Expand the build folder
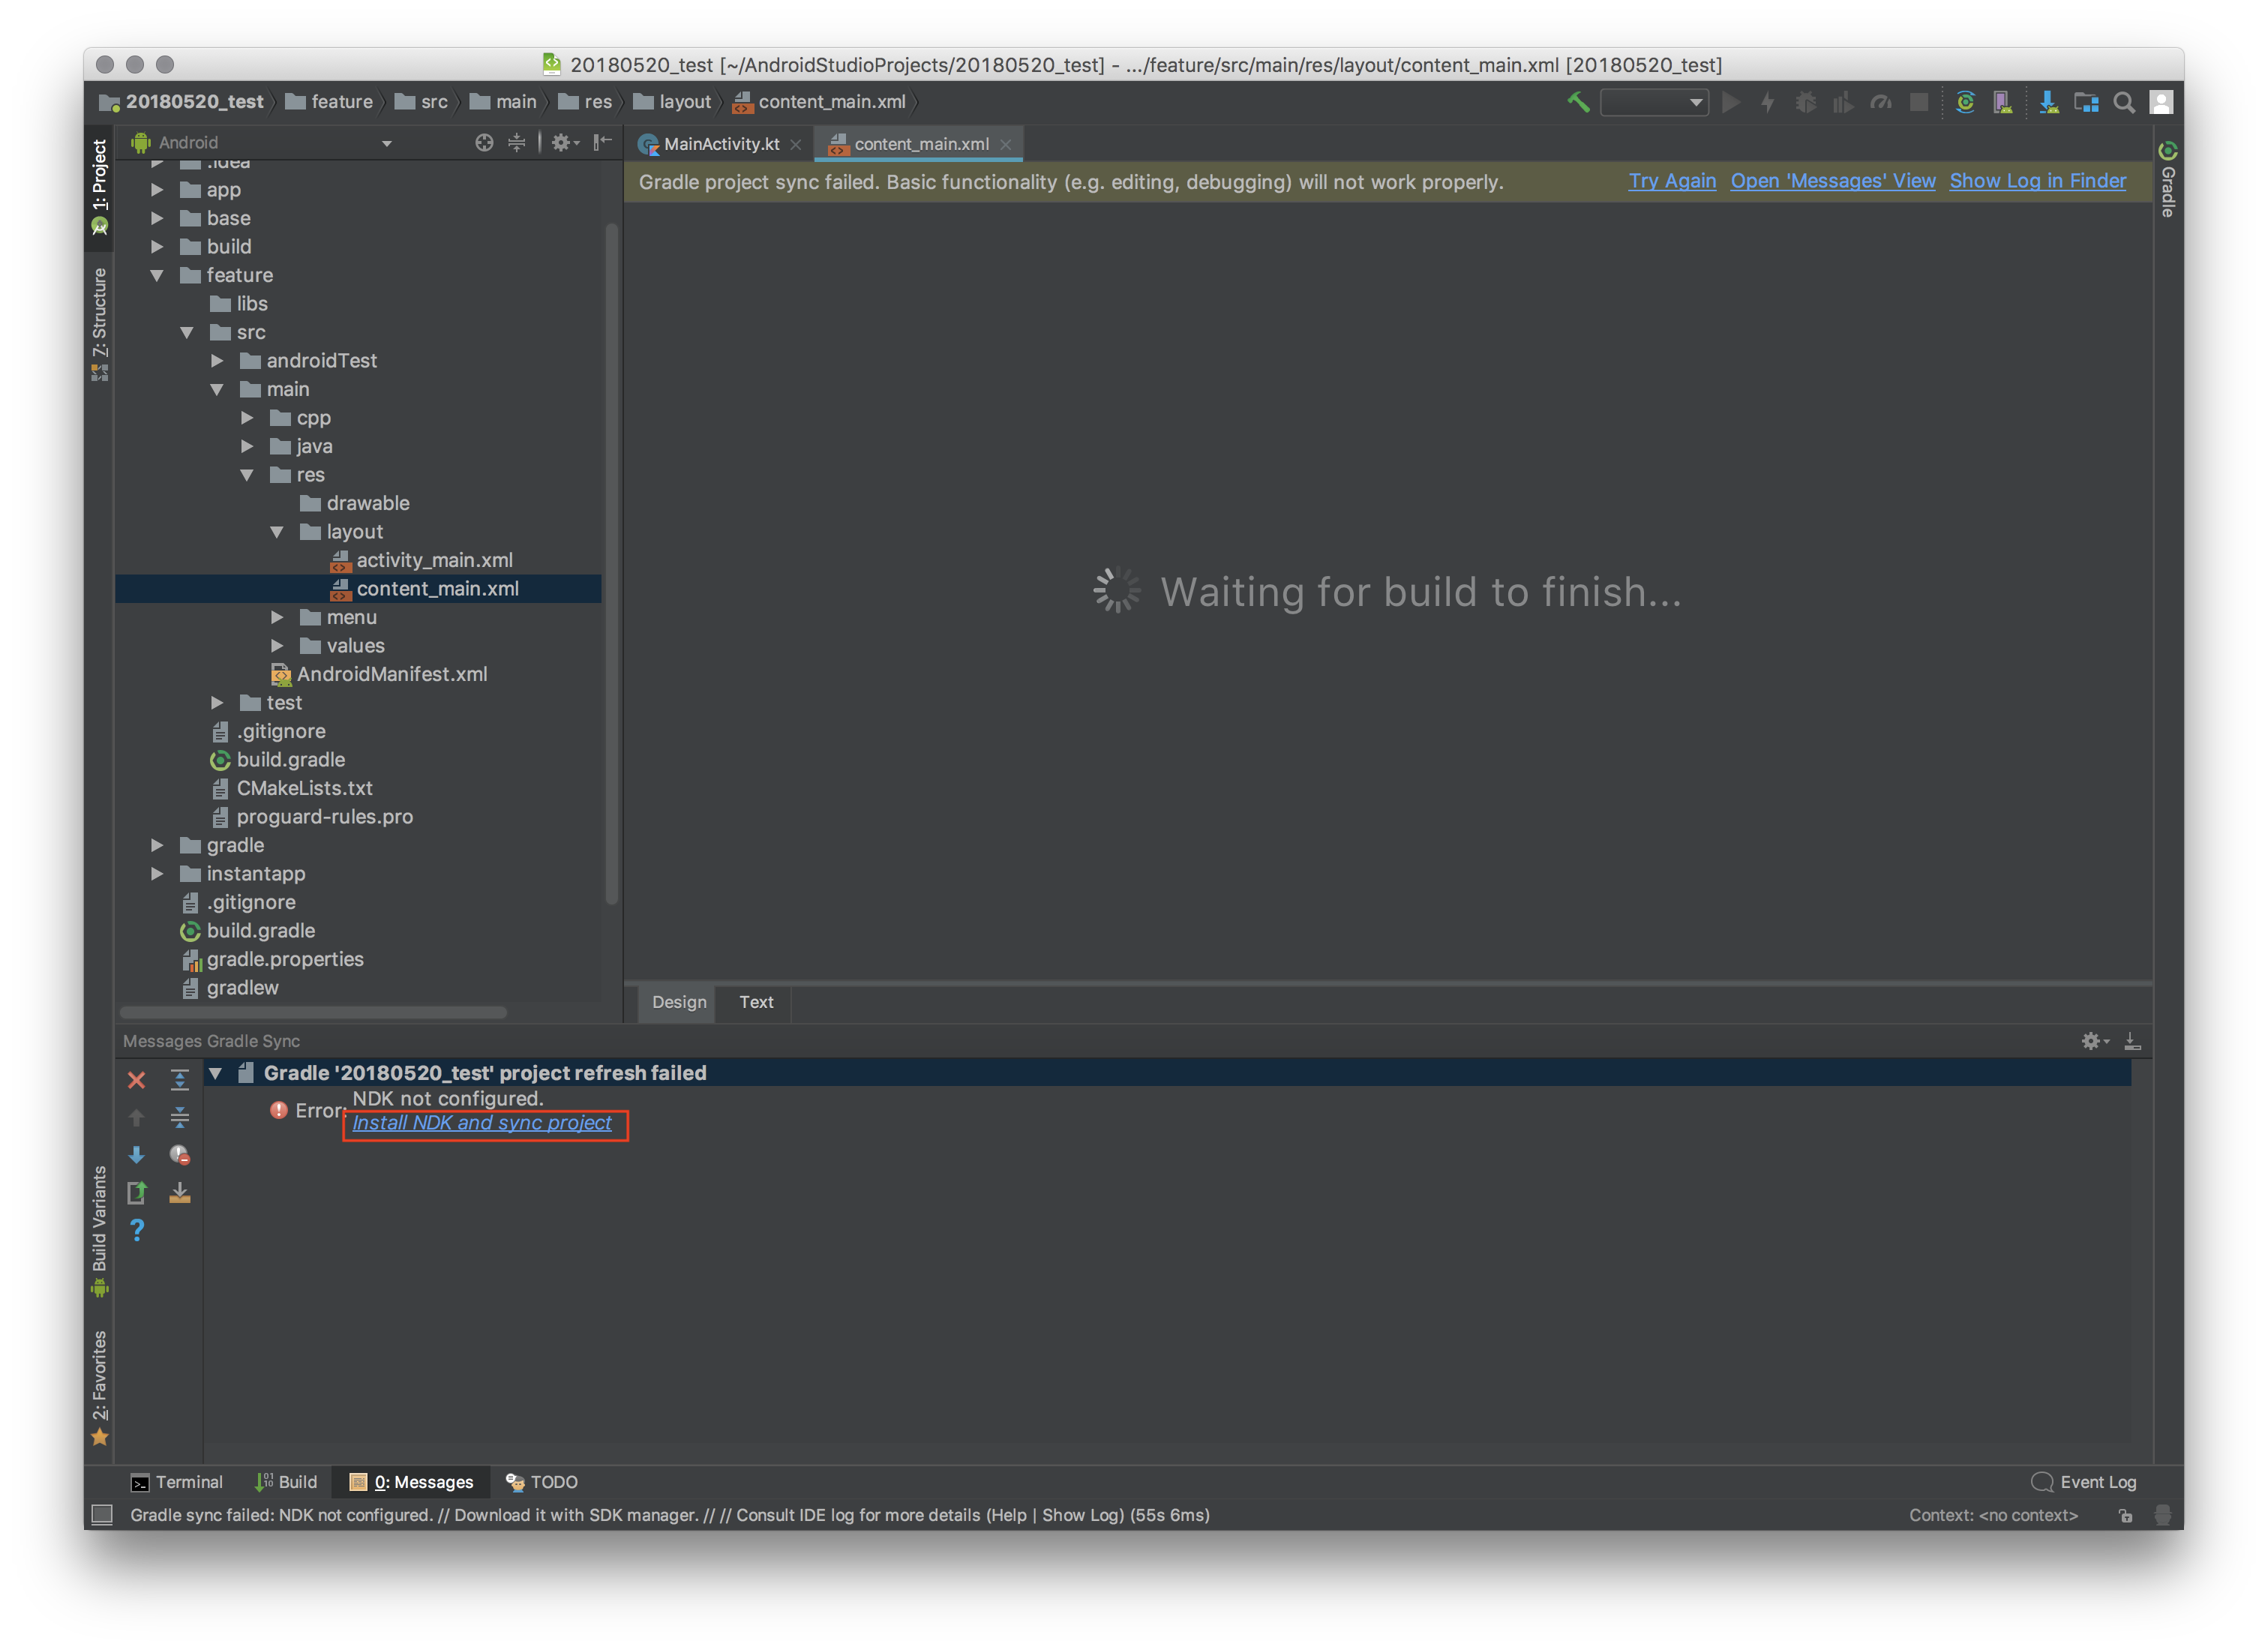Screen dimensions: 2268x1650 point(157,246)
